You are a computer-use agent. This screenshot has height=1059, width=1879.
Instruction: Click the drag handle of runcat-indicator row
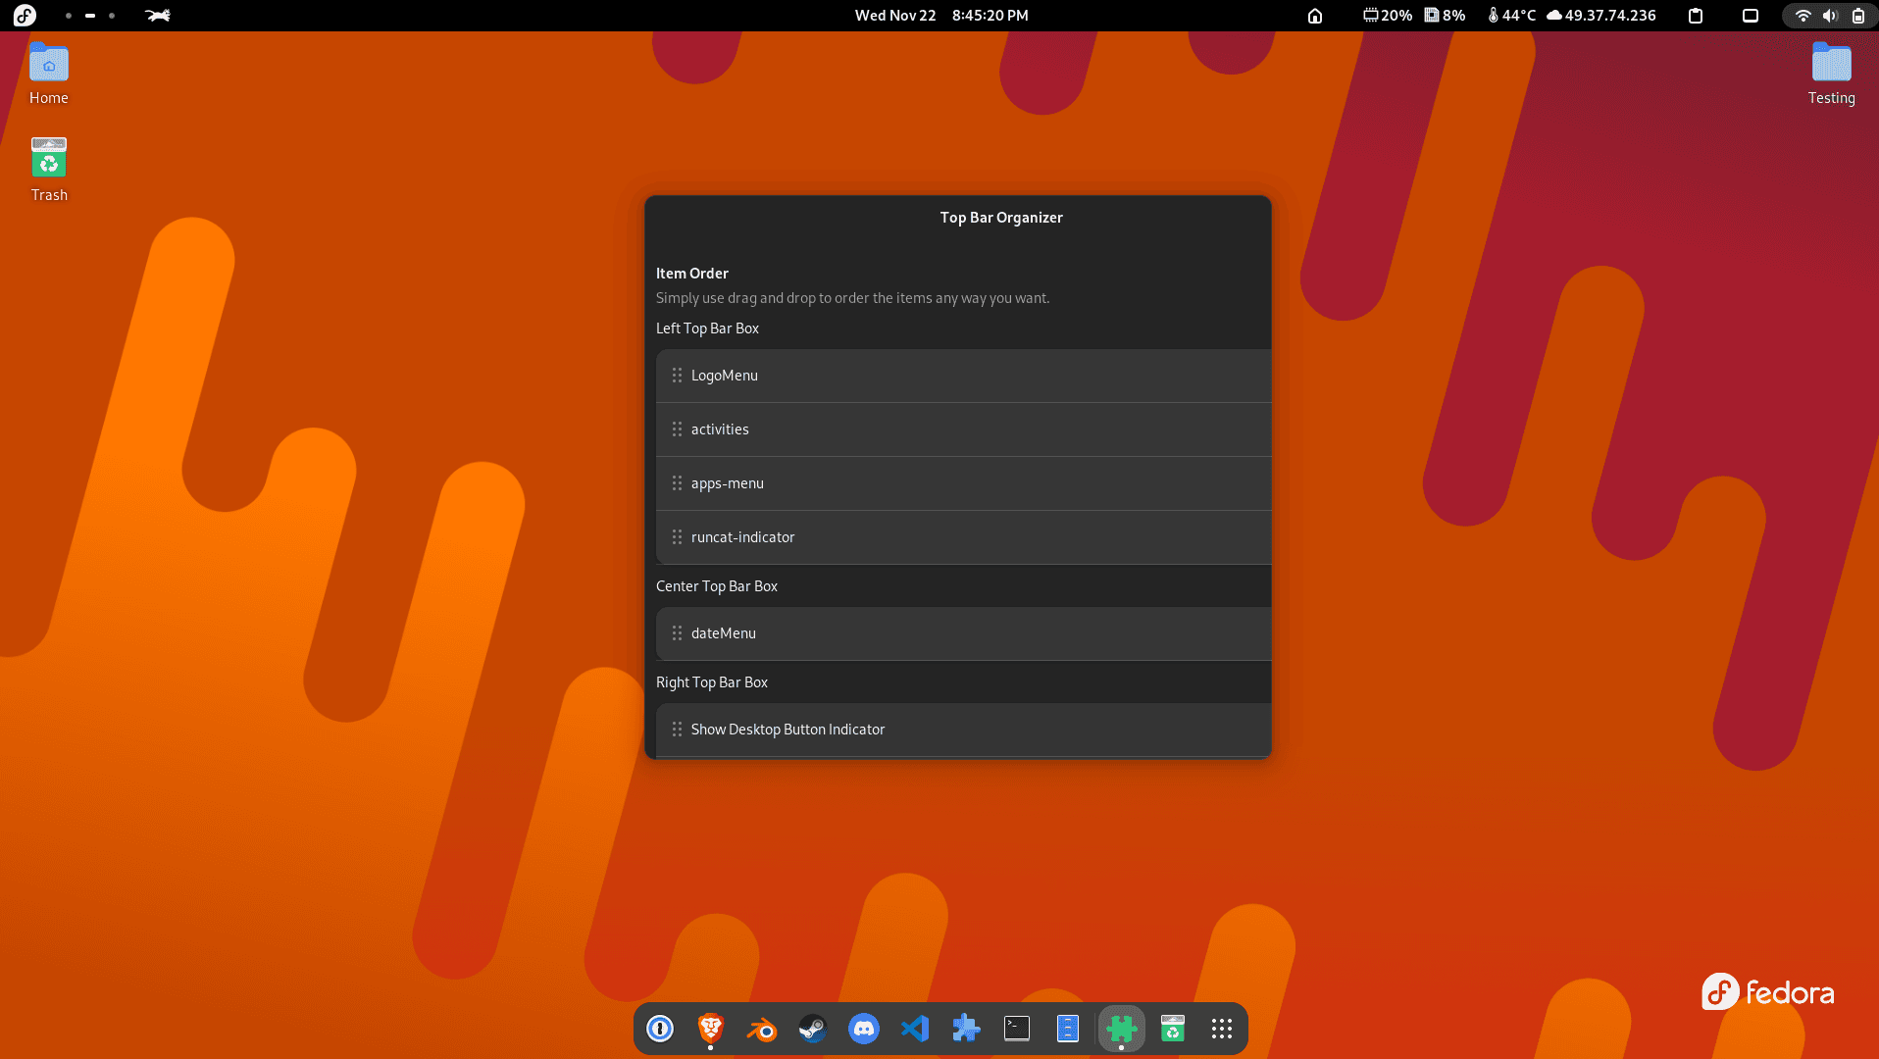pyautogui.click(x=677, y=537)
